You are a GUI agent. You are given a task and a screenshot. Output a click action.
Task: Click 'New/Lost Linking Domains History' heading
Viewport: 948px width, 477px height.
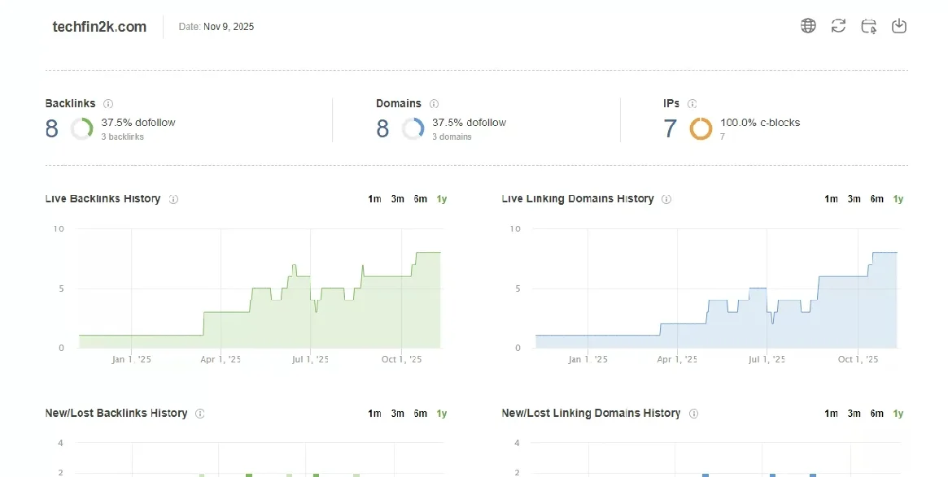[591, 413]
